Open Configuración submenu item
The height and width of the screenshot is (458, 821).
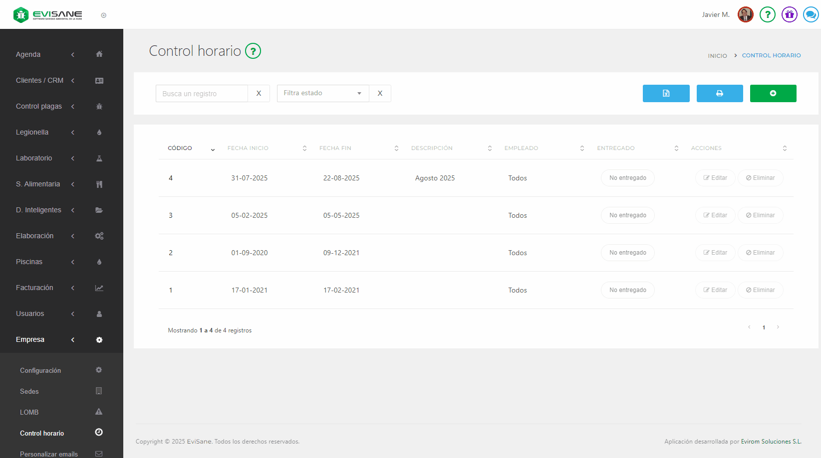coord(40,370)
